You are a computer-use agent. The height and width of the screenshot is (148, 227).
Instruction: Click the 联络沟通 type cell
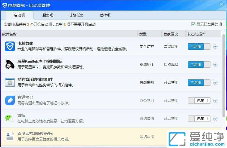click(x=147, y=119)
